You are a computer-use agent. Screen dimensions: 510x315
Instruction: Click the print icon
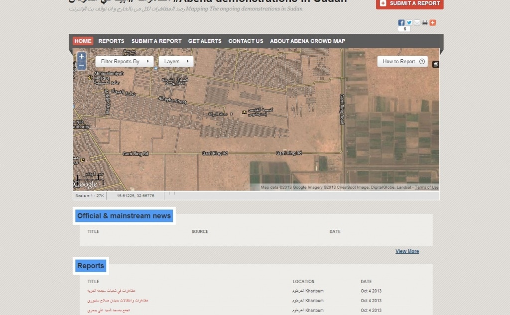(425, 23)
